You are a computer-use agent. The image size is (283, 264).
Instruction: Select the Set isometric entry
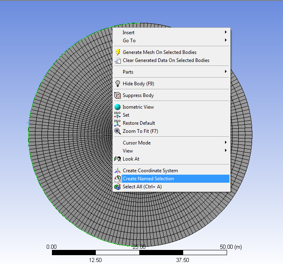pos(171,115)
